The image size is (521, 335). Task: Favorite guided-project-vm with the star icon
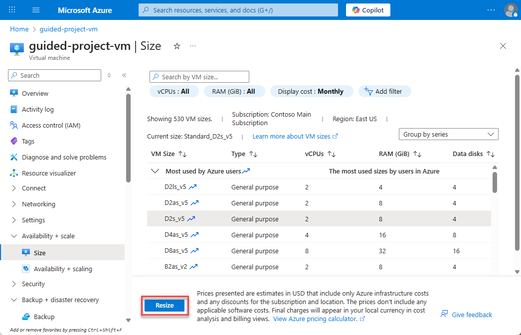point(177,46)
